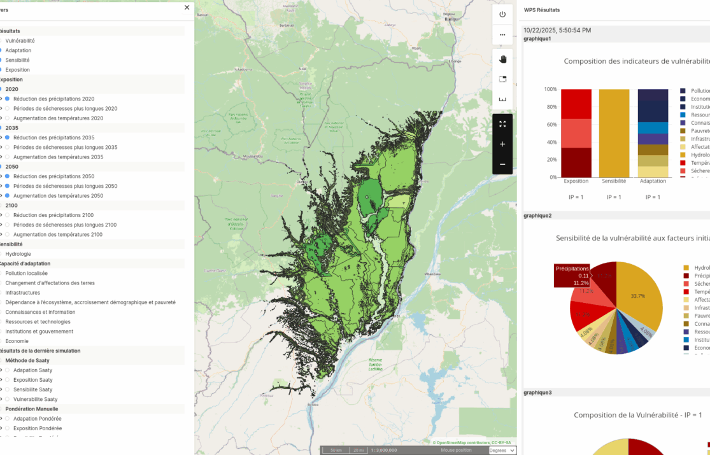
Task: Toggle Augmentation des températures 2100 layer
Action: tap(8, 234)
